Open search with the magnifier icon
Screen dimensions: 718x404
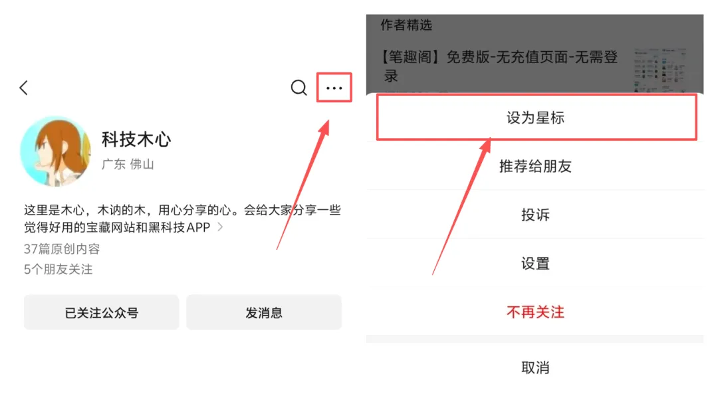pos(299,88)
